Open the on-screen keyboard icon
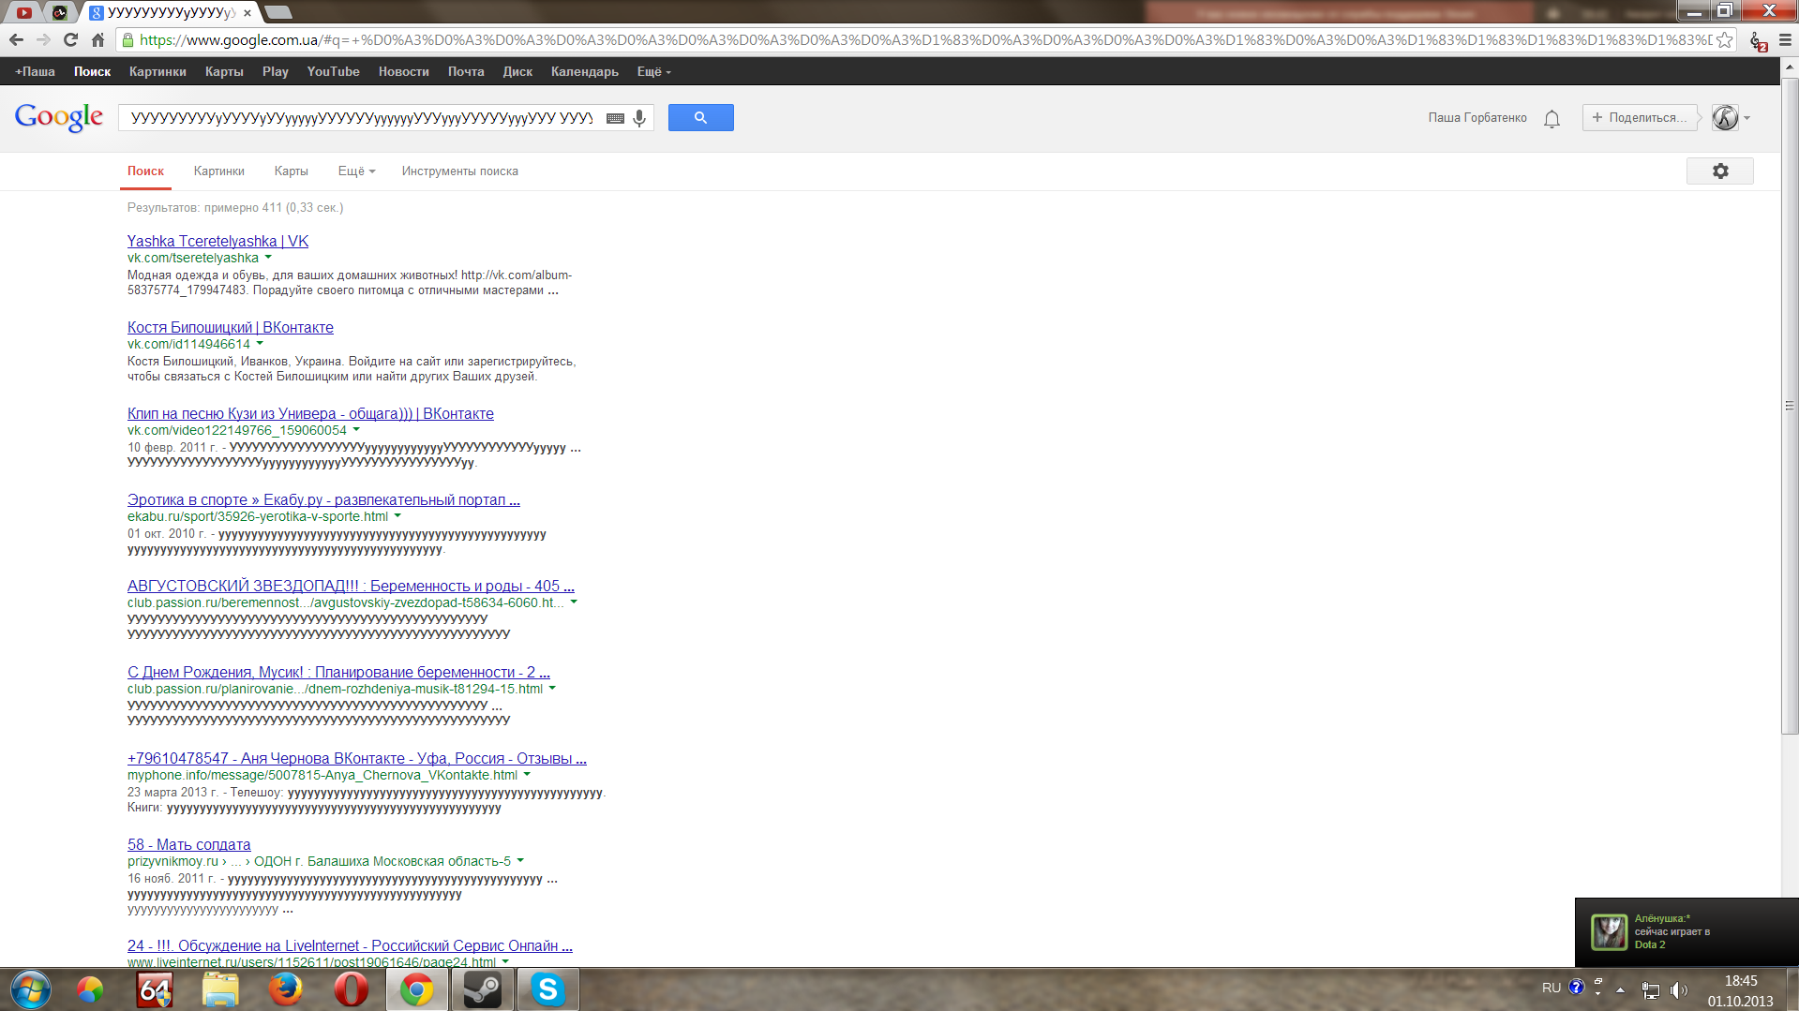 pyautogui.click(x=615, y=118)
